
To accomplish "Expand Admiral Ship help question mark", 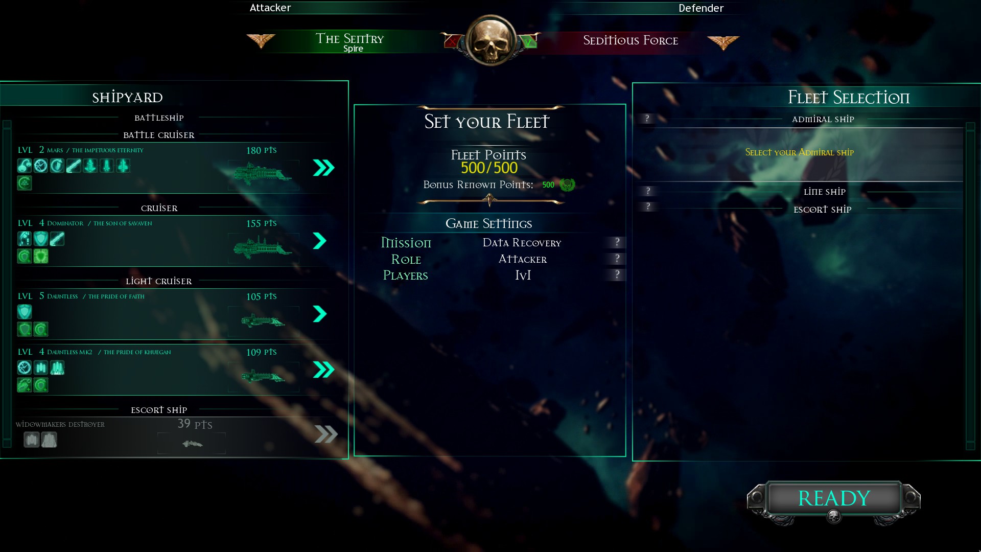I will click(x=647, y=119).
